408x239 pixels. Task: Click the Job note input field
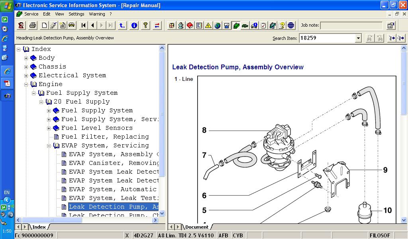click(352, 25)
